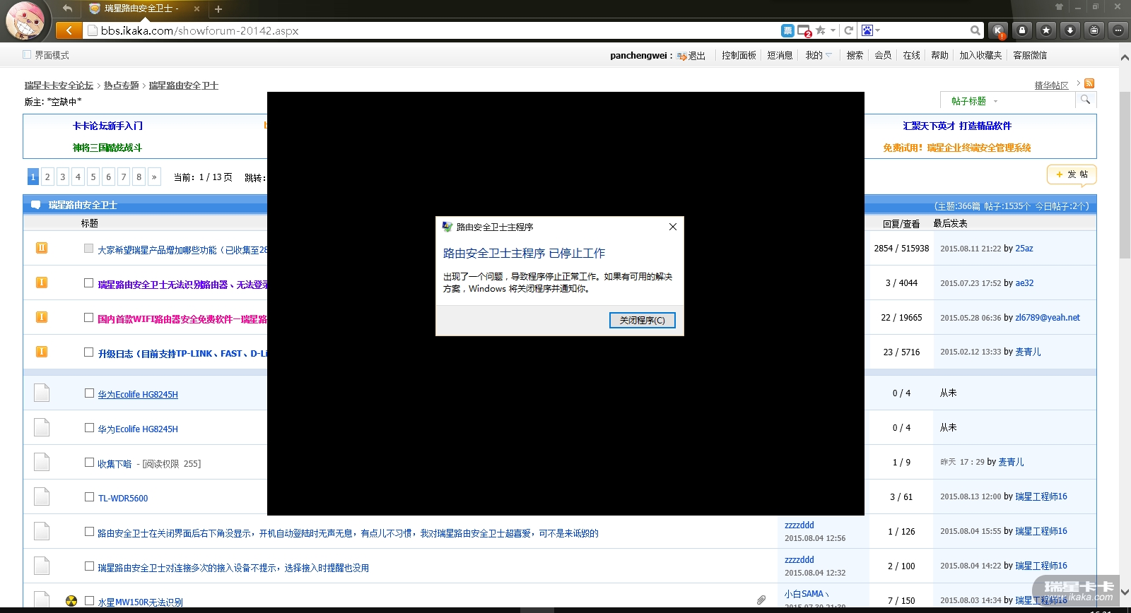1131x613 pixels.
Task: Click the crash dialog's program icon
Action: tap(447, 227)
